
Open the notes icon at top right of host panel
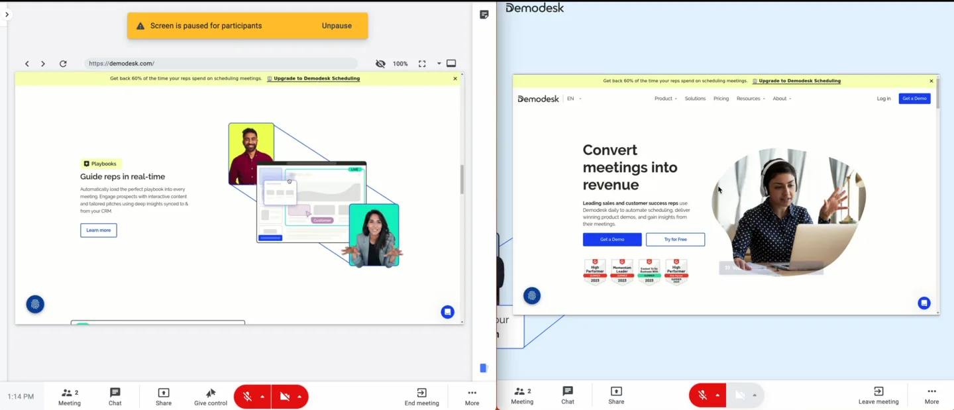(x=484, y=15)
